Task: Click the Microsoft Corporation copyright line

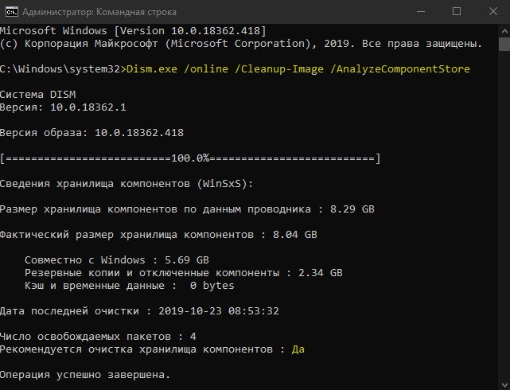Action: 241,44
